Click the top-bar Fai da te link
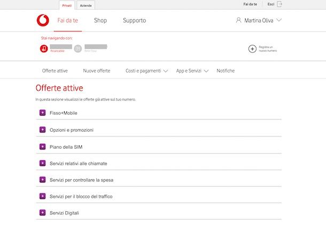 tap(250, 4)
